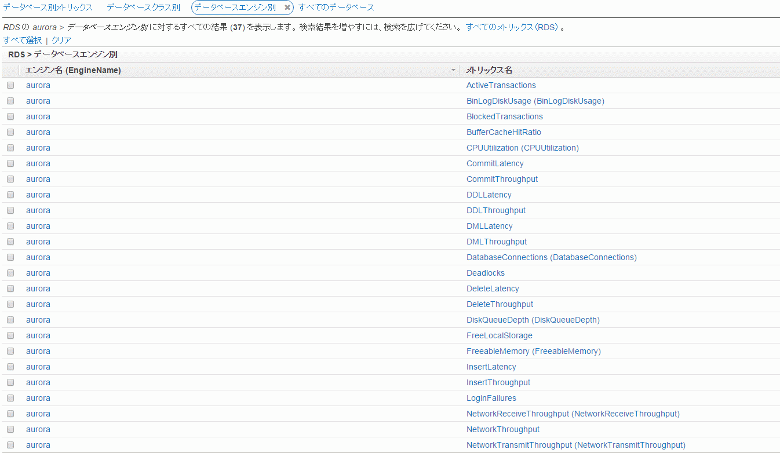This screenshot has height=453, width=780.
Task: Click the NetworkReceiveThroughput metric name
Action: pyautogui.click(x=573, y=414)
